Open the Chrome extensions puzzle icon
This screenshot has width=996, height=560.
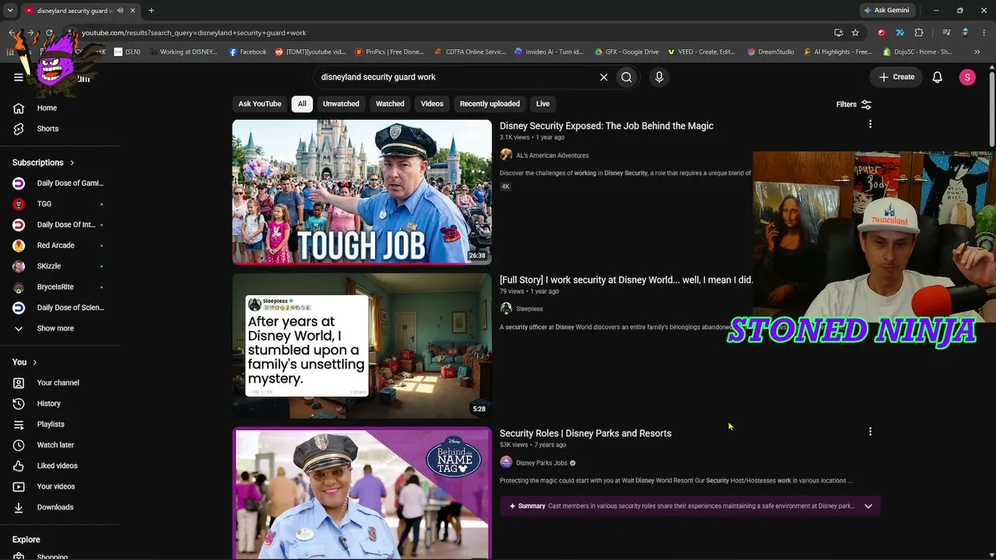pyautogui.click(x=919, y=33)
